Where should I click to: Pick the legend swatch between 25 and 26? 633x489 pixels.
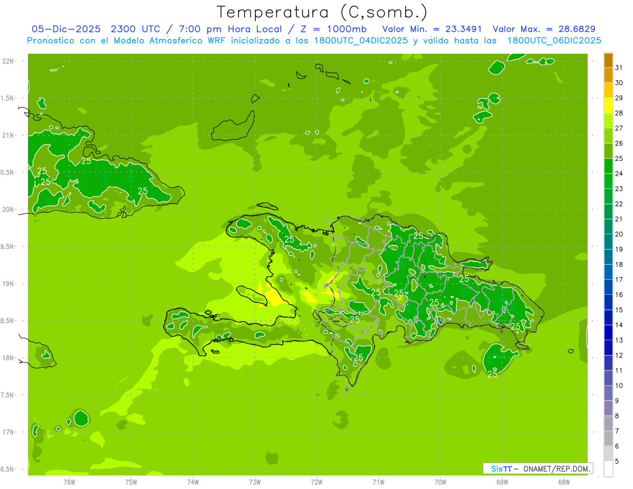[x=608, y=151]
